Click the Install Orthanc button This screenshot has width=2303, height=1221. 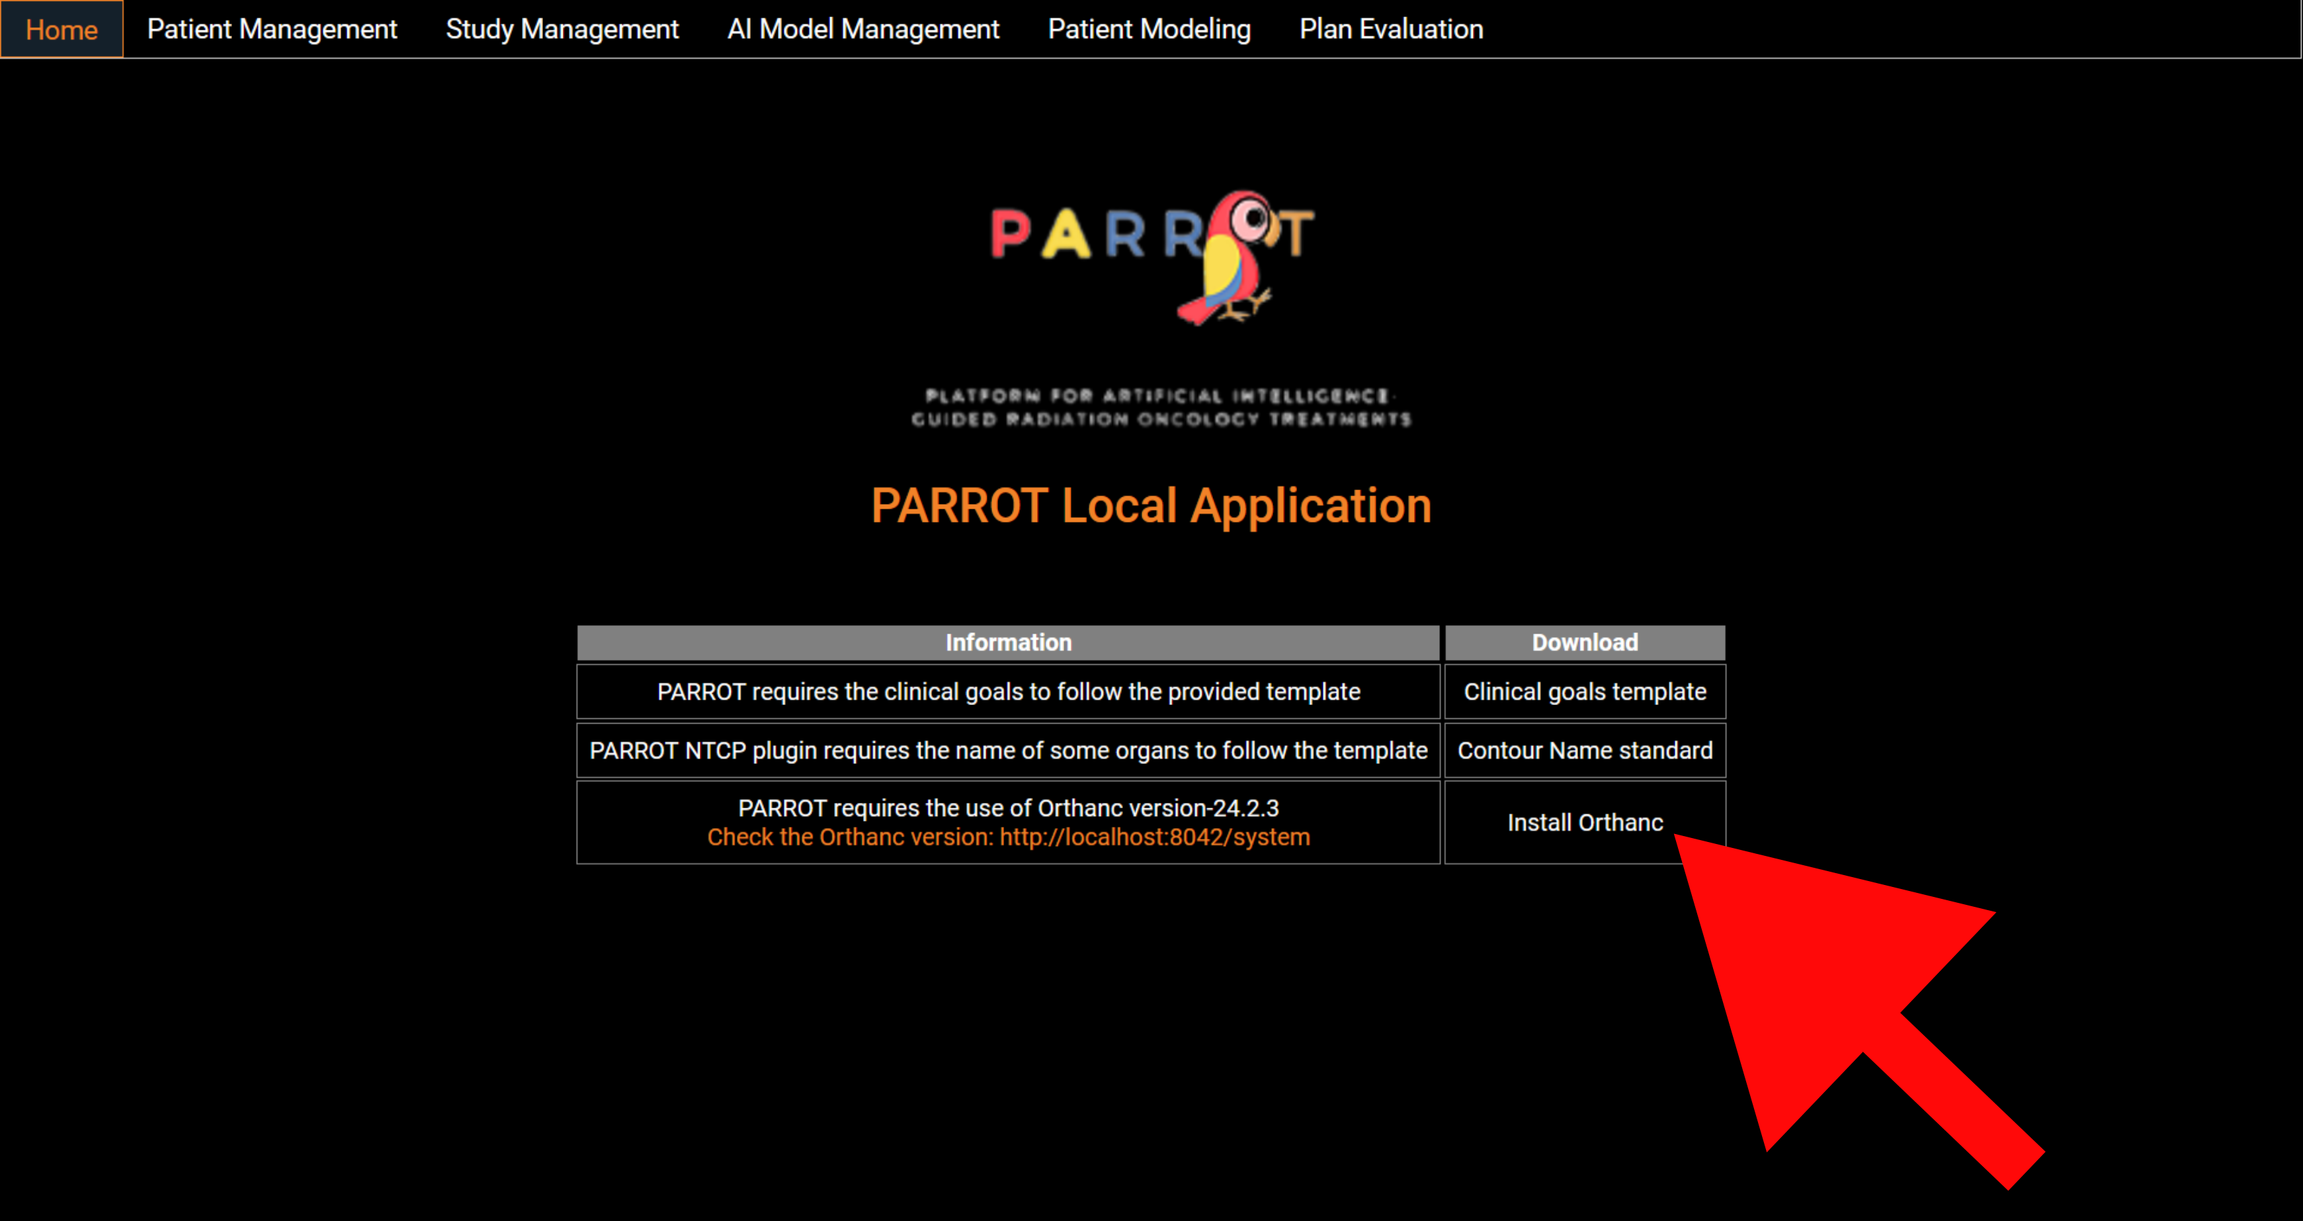1585,822
